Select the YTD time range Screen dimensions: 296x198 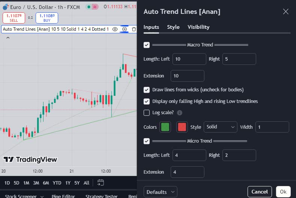click(57, 183)
